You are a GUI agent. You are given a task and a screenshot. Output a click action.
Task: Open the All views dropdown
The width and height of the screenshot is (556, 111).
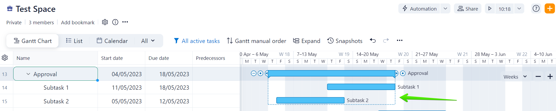(148, 41)
